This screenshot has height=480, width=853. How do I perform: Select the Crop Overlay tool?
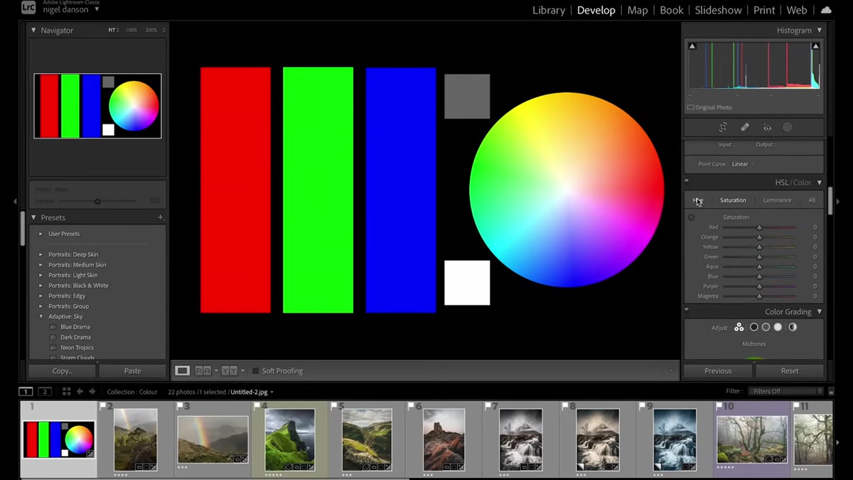tap(723, 127)
